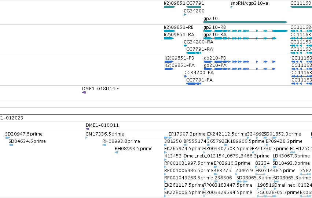
Task: Select the RP001049268.5prime marker
Action: (x=165, y=182)
